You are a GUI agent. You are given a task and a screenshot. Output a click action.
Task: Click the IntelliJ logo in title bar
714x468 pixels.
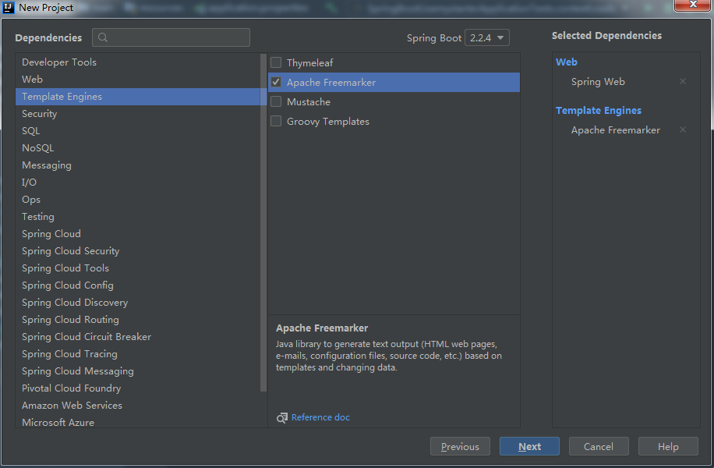coord(9,8)
